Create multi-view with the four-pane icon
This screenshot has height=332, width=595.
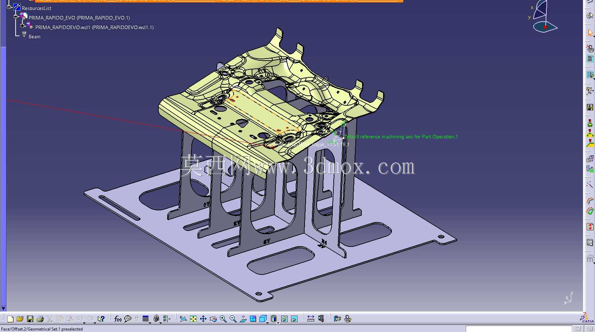pyautogui.click(x=253, y=319)
